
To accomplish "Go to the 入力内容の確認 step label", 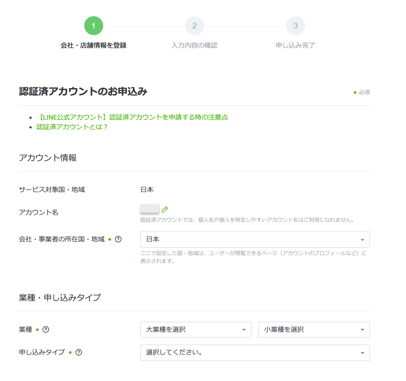I will pyautogui.click(x=194, y=45).
